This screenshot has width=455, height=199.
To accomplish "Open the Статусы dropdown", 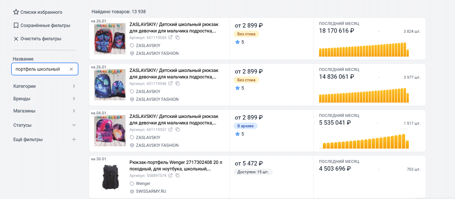I will point(45,125).
